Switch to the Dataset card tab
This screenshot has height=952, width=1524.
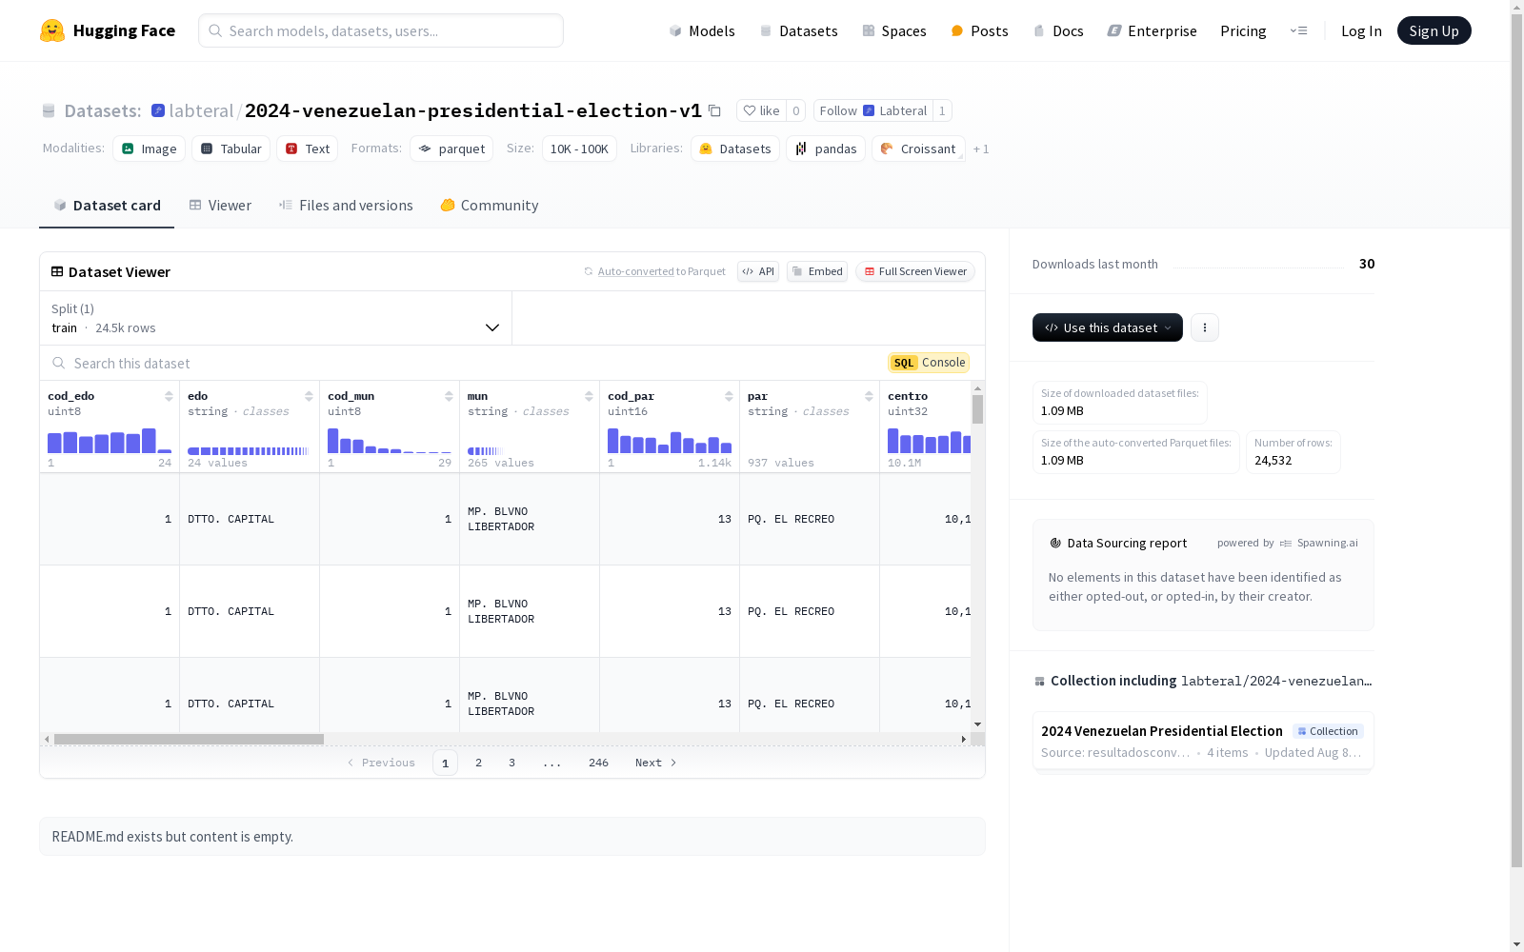[107, 206]
